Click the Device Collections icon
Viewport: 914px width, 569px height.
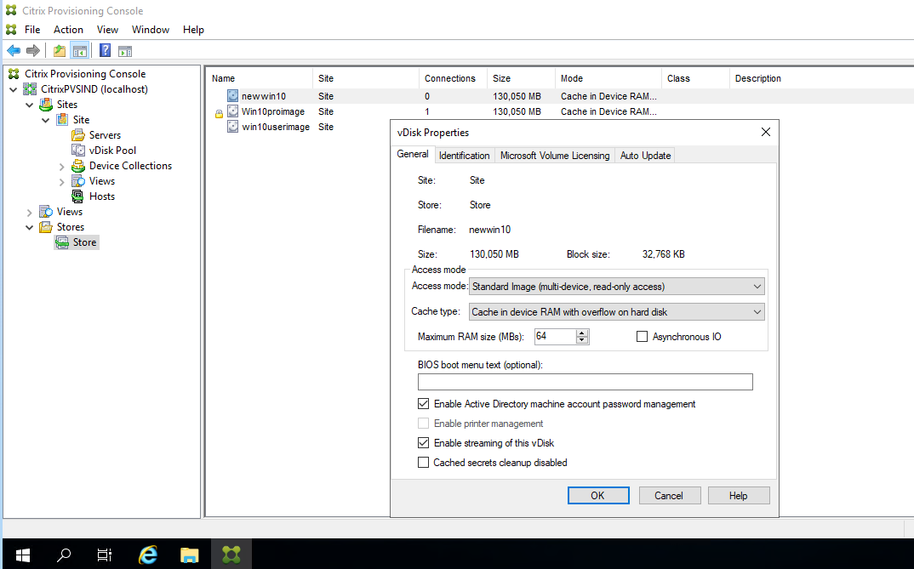(78, 166)
